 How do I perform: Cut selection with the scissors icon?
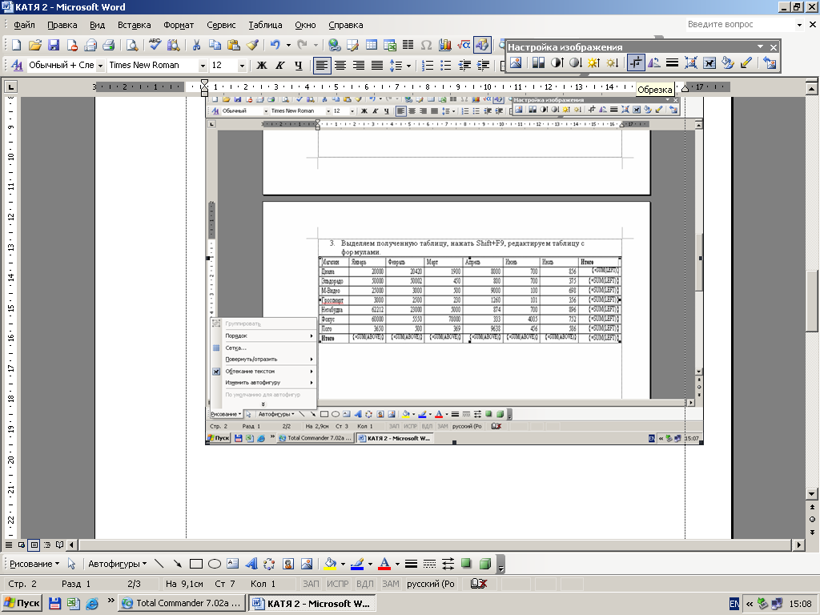click(x=197, y=46)
